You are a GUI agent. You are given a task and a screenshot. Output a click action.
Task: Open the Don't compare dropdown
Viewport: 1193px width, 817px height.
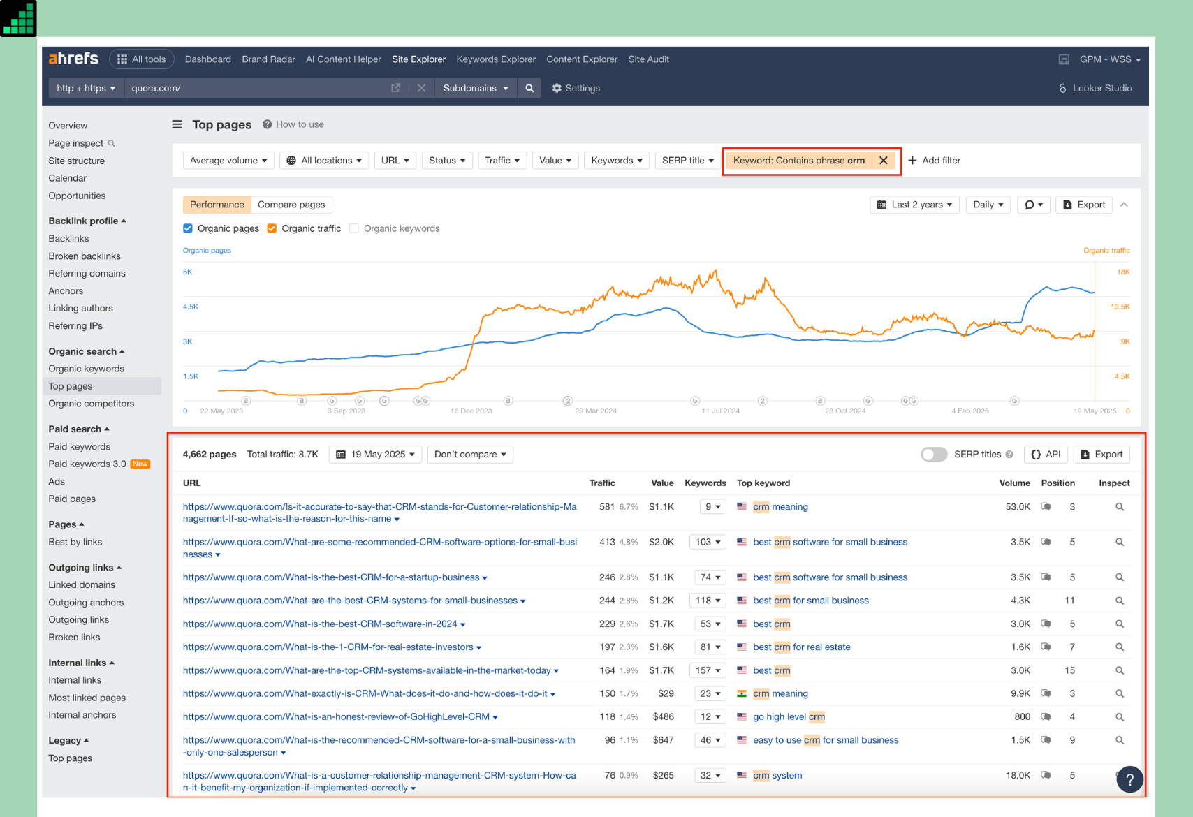click(470, 454)
